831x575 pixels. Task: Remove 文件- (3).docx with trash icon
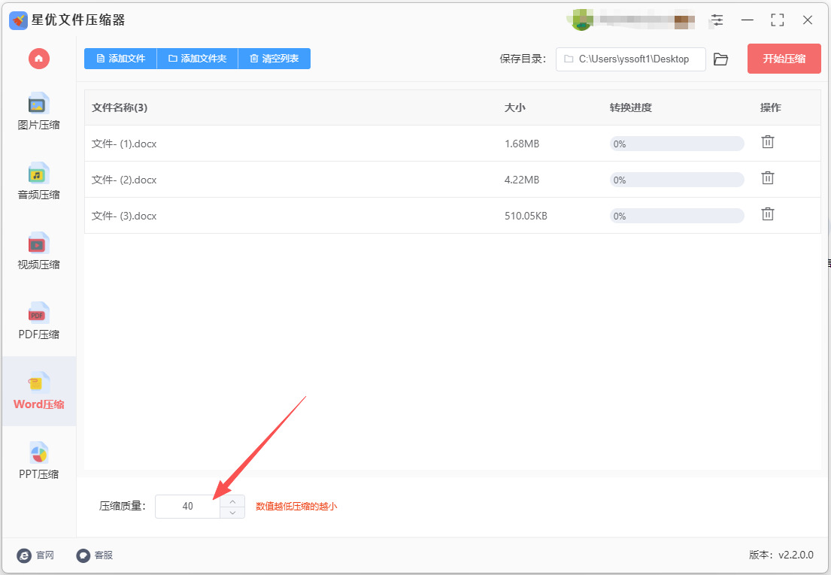[767, 214]
